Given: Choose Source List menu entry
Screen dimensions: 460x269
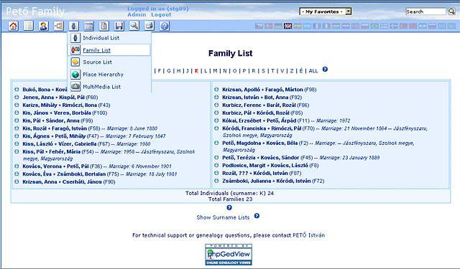Looking at the screenshot, I should pyautogui.click(x=98, y=62).
